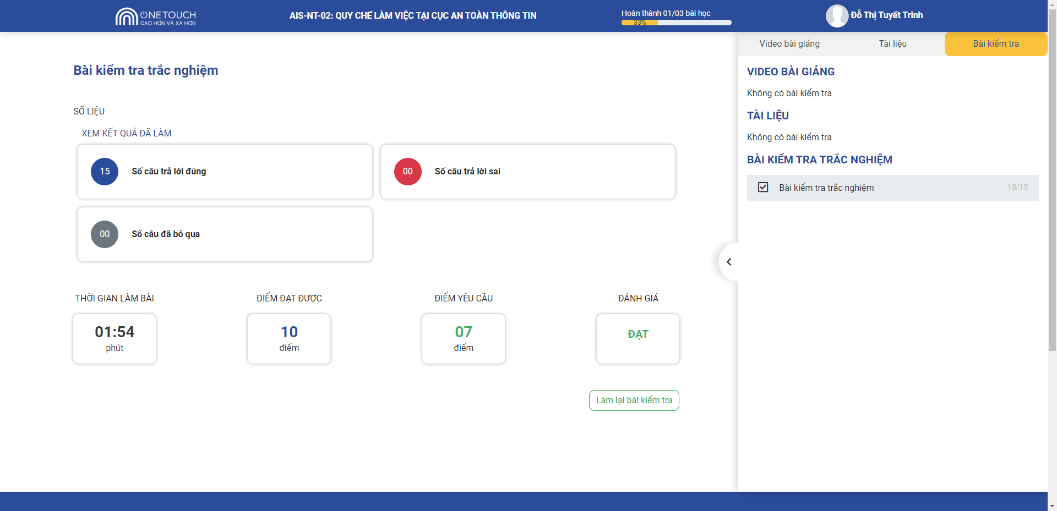Open XEM KẾT QUẢ ĐÃ LÀM link
The height and width of the screenshot is (511, 1057).
[127, 133]
